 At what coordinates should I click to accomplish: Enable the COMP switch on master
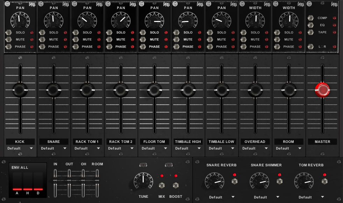(x=310, y=18)
